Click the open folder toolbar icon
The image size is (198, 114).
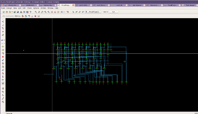[x=7, y=12]
